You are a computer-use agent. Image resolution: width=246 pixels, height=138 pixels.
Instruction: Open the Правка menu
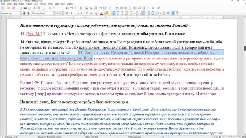point(9,4)
